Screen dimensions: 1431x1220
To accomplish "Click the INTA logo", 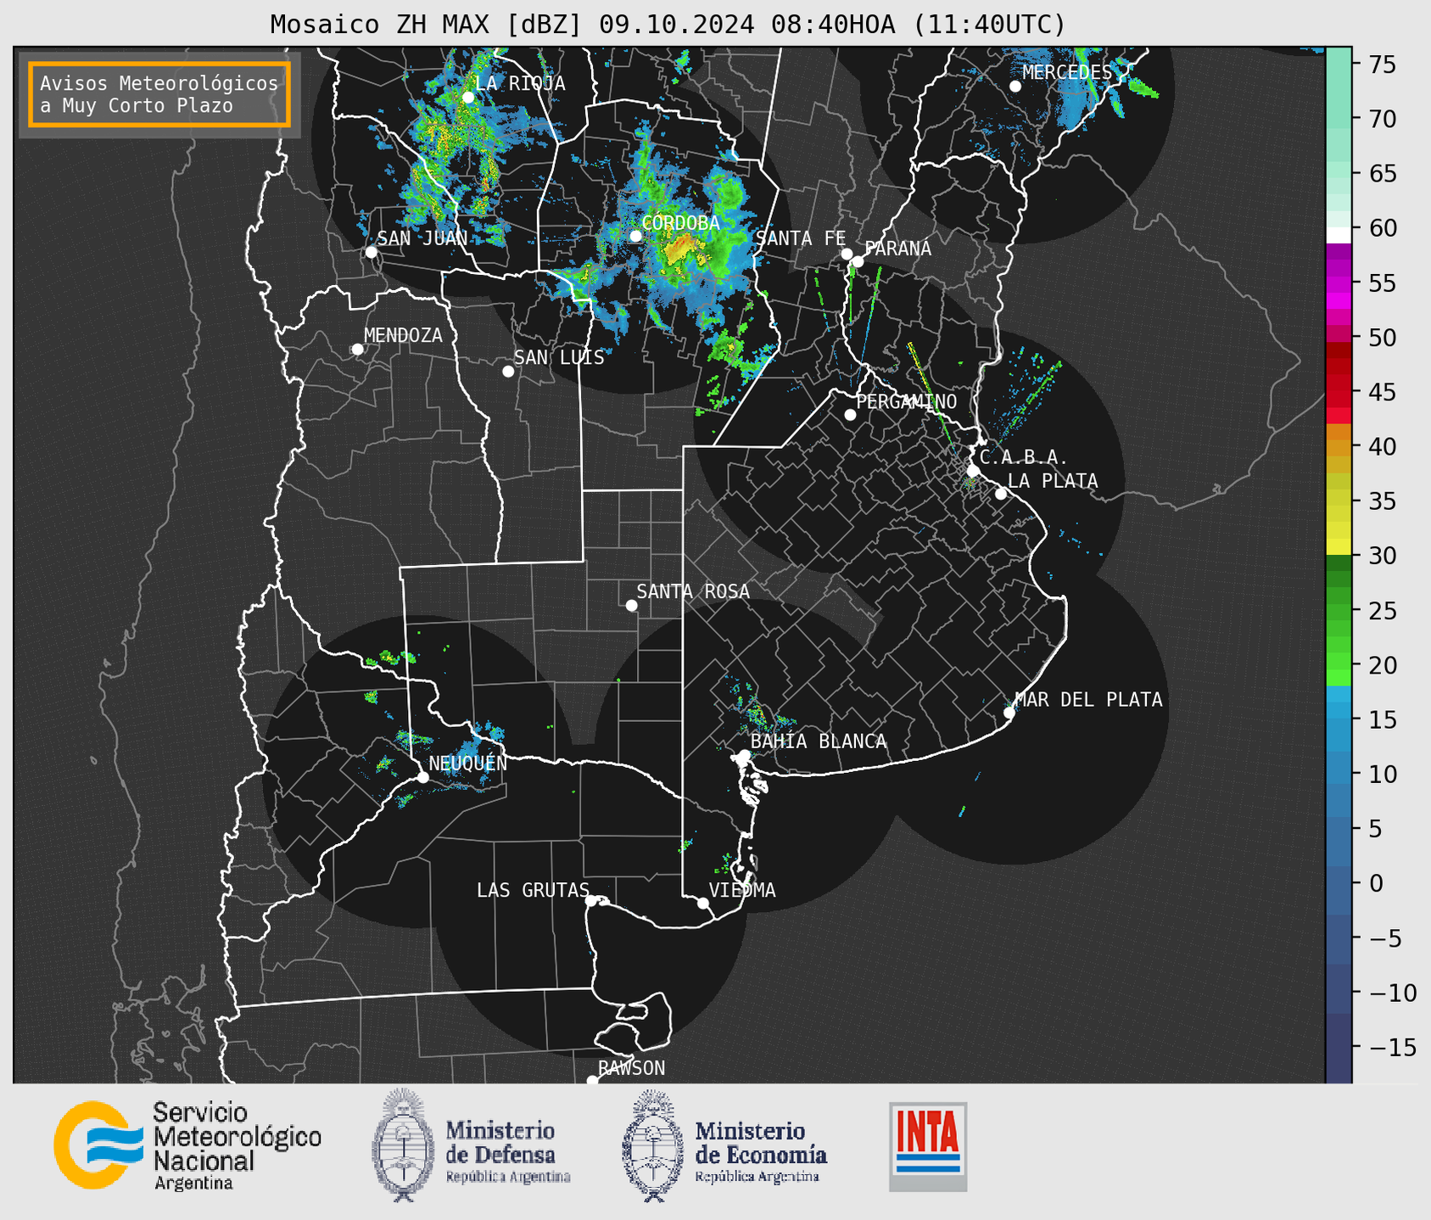I will click(x=928, y=1146).
